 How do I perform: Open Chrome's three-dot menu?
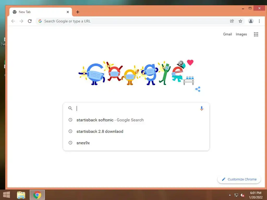click(259, 21)
